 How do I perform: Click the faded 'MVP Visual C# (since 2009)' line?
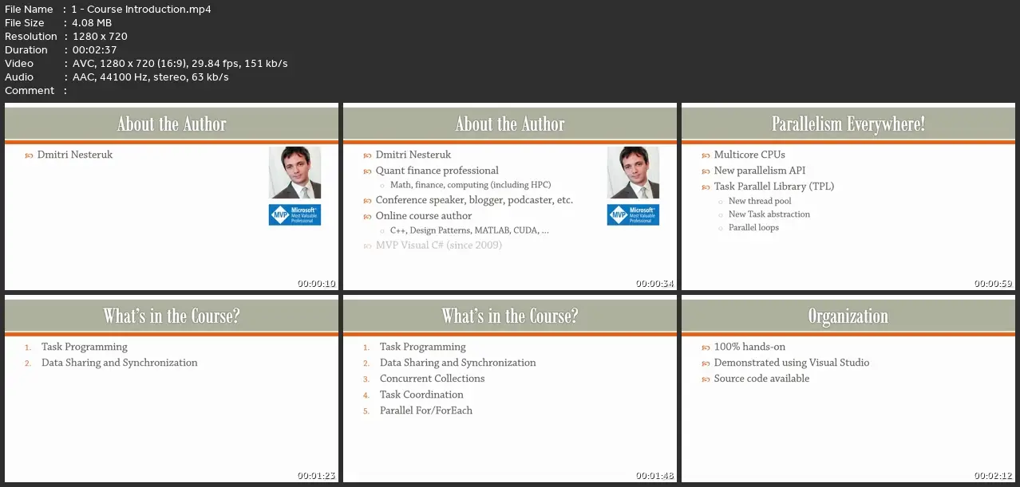[439, 245]
